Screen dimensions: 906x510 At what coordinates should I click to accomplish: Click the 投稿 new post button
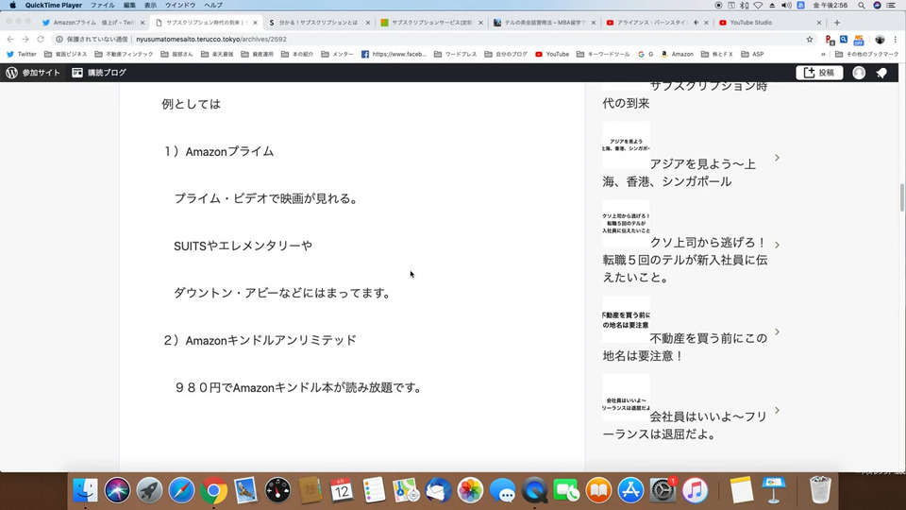pyautogui.click(x=819, y=73)
